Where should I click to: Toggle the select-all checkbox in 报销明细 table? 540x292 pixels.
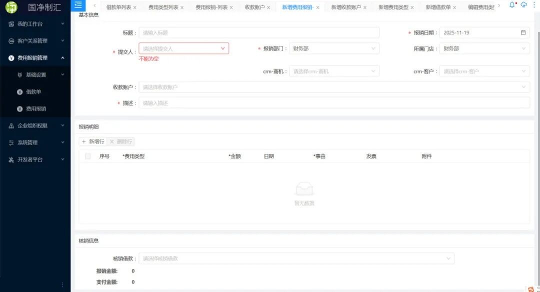(88, 156)
